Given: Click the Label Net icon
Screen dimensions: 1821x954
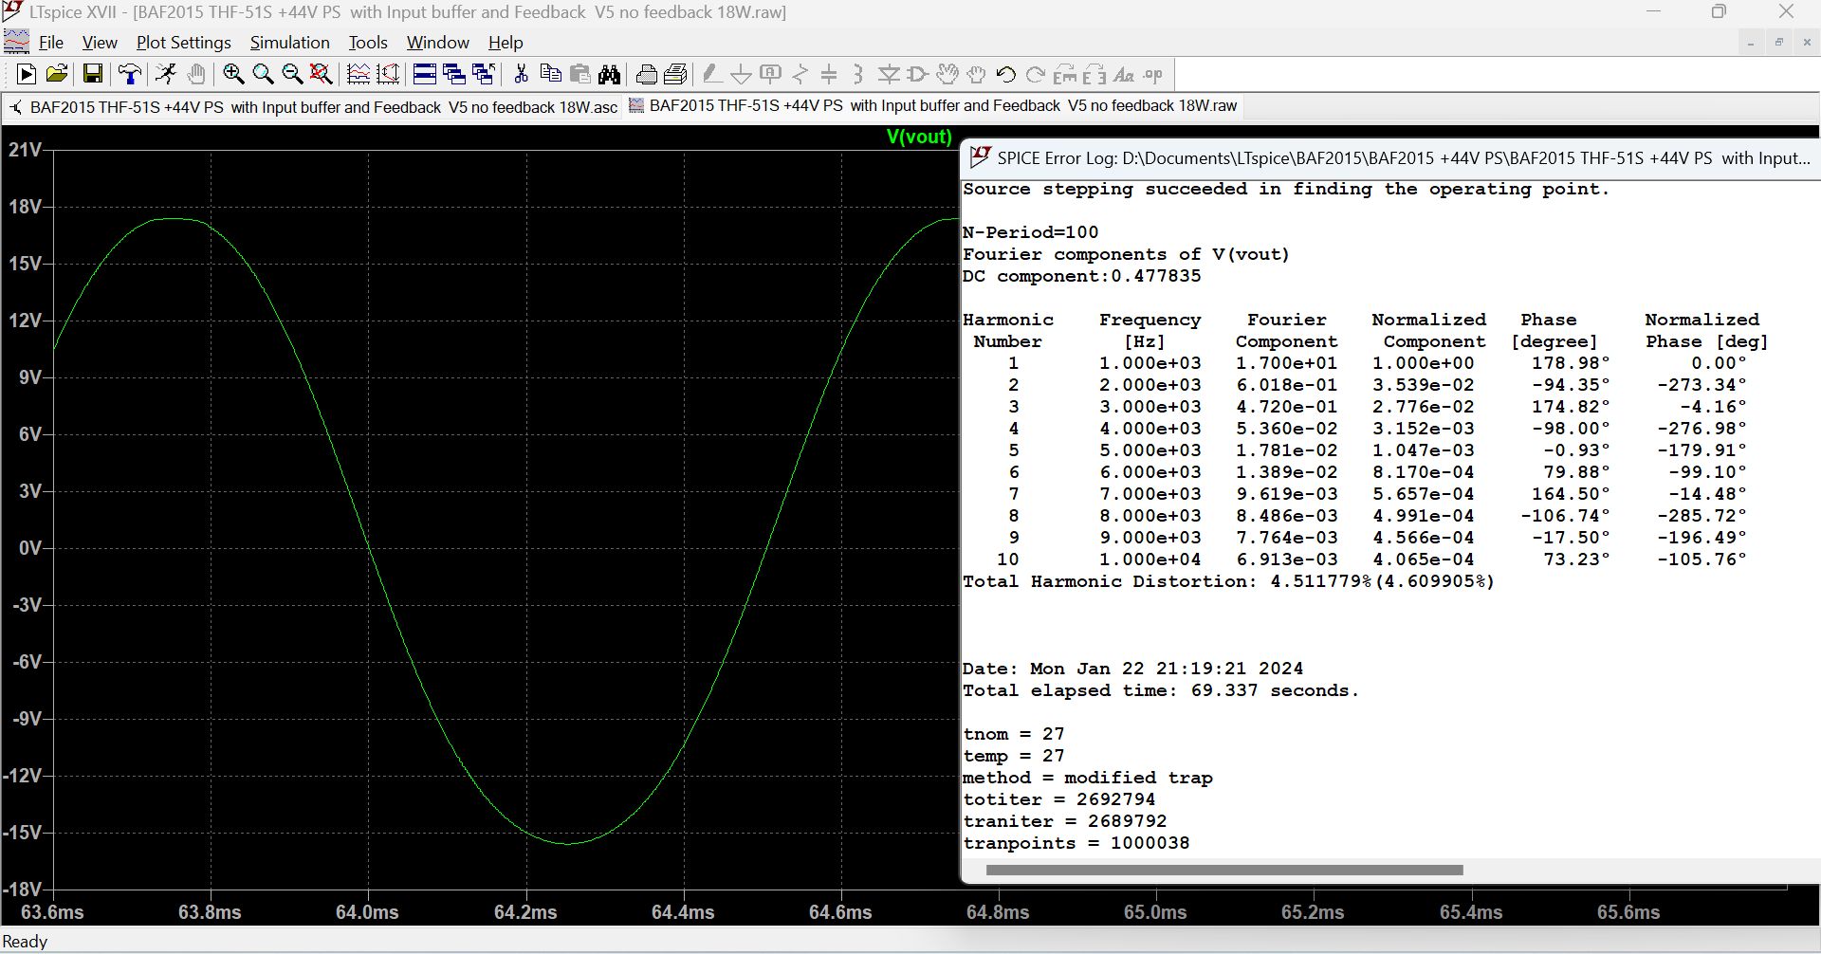Looking at the screenshot, I should coord(771,74).
